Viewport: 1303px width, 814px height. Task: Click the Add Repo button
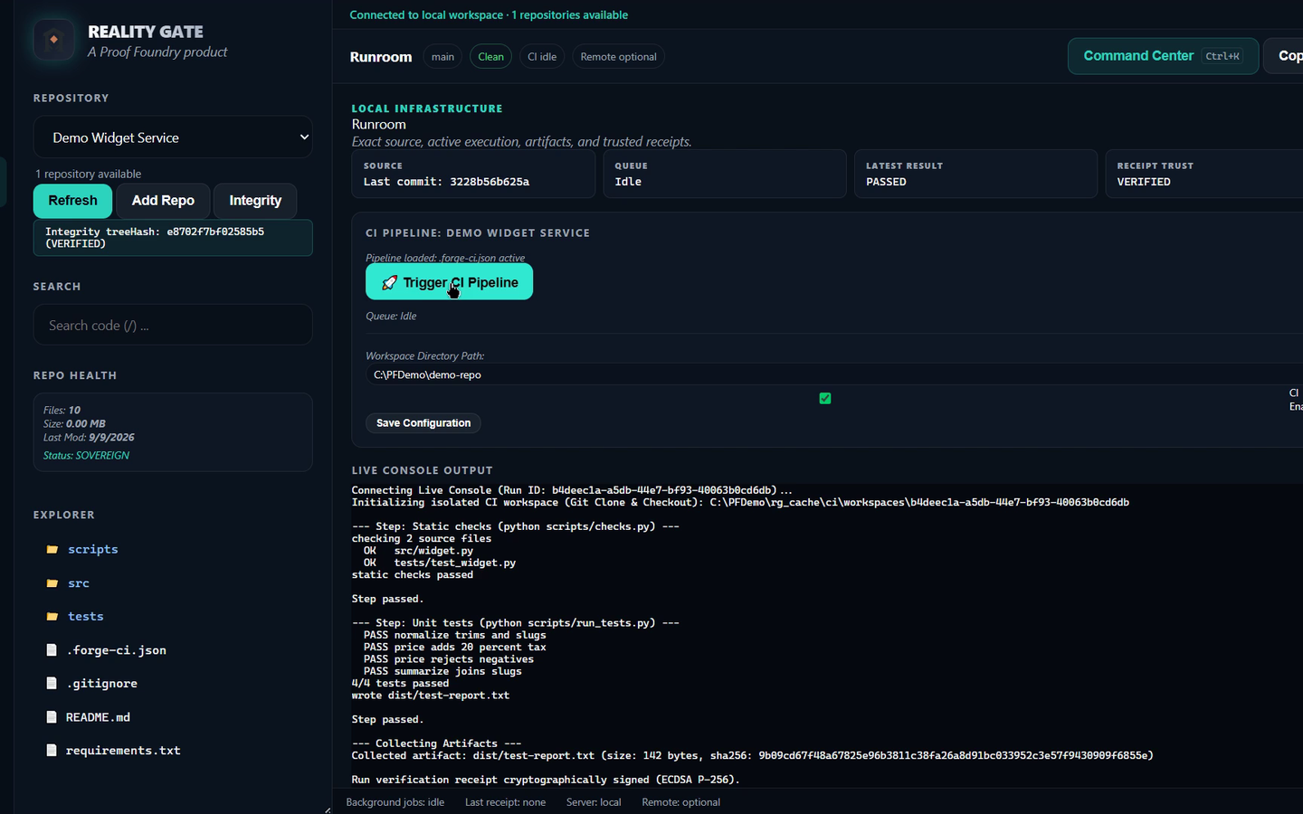pos(163,201)
